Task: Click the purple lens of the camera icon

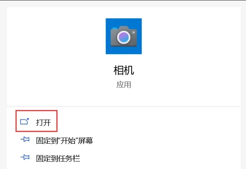Action: pos(124,37)
